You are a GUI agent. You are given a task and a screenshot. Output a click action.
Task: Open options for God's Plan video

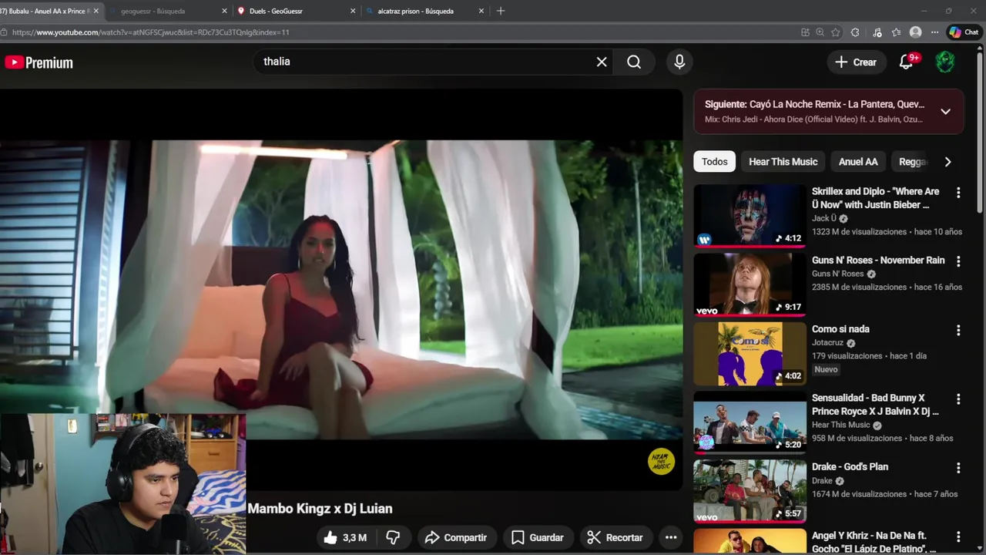click(958, 468)
